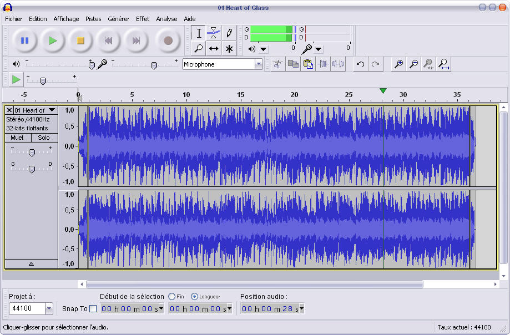Solo the track with Solo button
510x335 pixels.
click(x=44, y=138)
